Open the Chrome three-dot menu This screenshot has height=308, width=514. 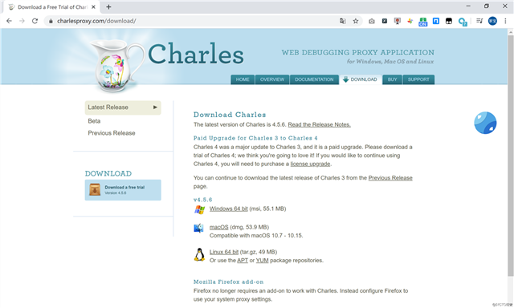pos(505,21)
